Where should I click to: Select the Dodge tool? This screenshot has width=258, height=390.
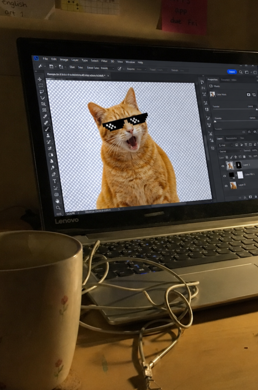tap(53, 168)
